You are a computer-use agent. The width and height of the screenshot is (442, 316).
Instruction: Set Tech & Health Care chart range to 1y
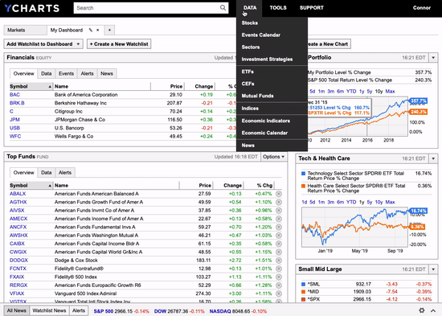click(362, 202)
